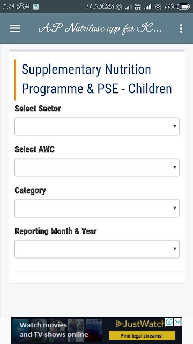Click the Category dropdown arrow
Viewport: 193px width, 344px height.
tap(175, 208)
